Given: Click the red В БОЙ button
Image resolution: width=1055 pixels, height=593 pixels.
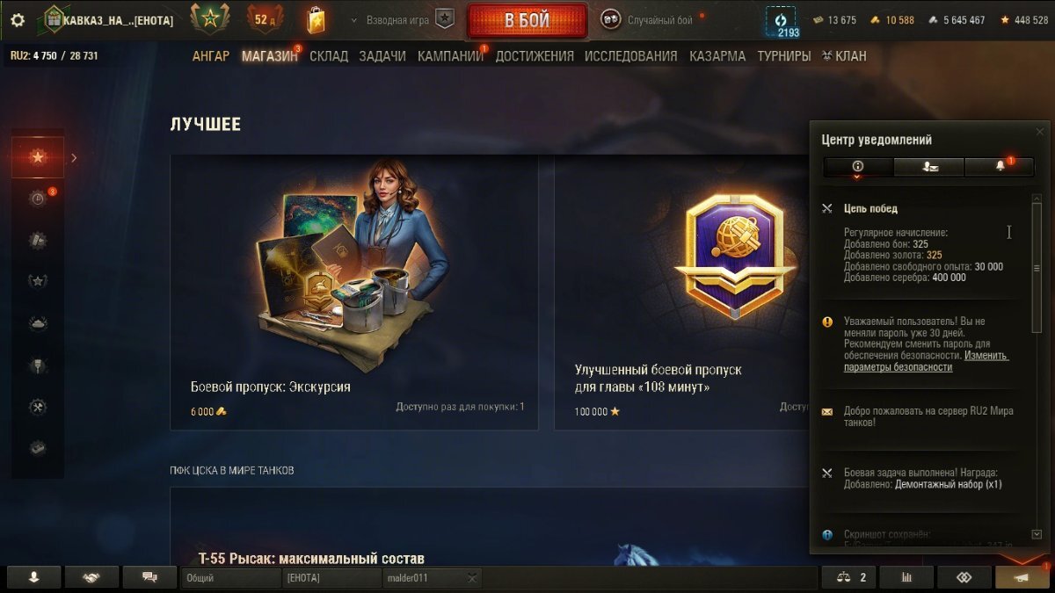Looking at the screenshot, I should (527, 20).
